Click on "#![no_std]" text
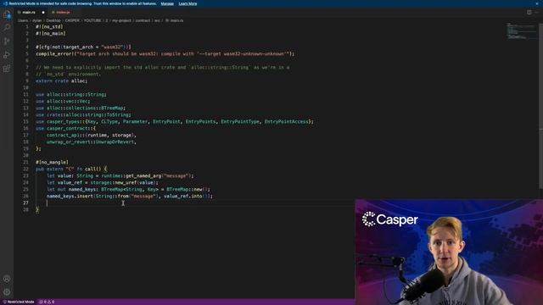The width and height of the screenshot is (543, 305). 49,26
